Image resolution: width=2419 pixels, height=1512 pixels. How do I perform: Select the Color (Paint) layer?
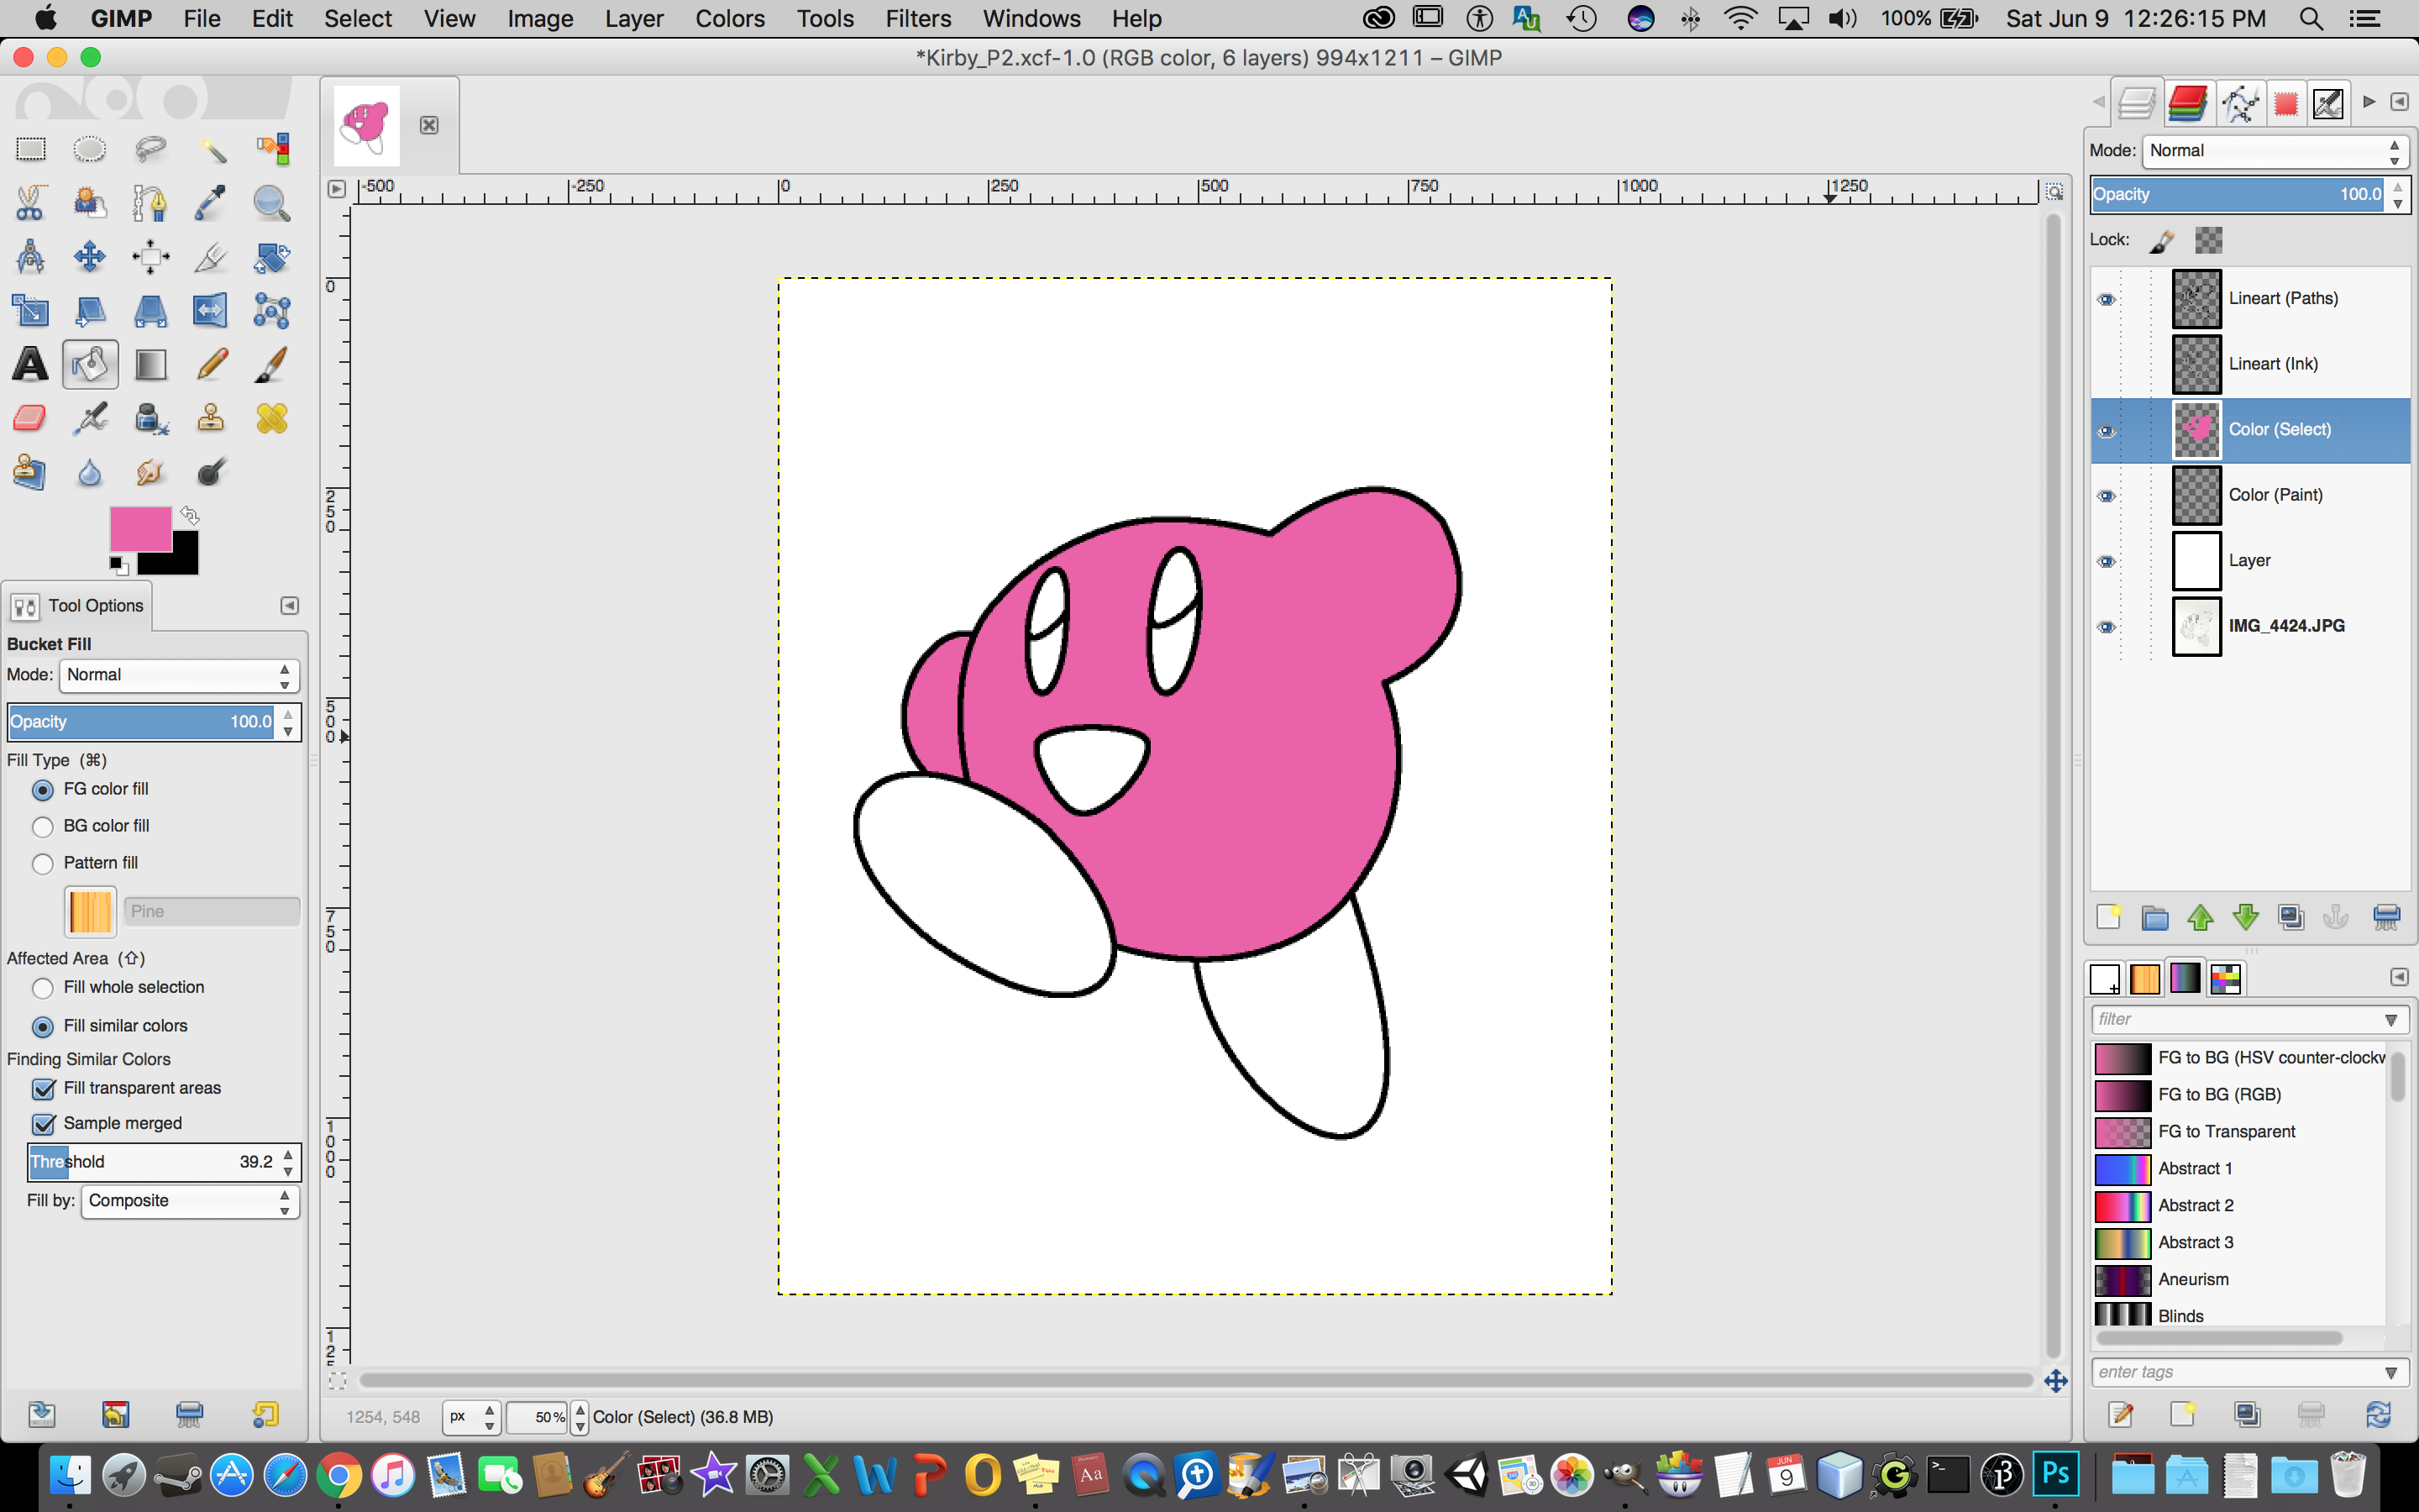2251,495
